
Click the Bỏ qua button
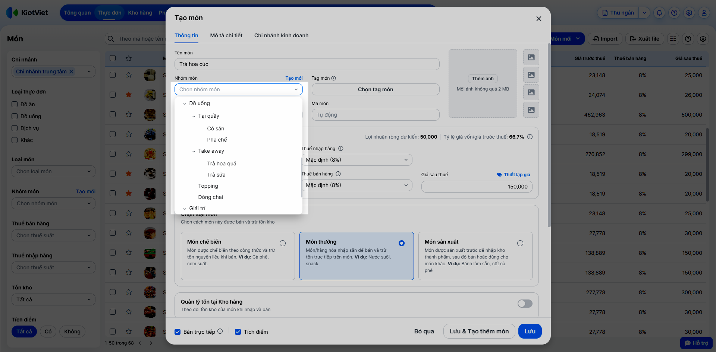pos(424,331)
